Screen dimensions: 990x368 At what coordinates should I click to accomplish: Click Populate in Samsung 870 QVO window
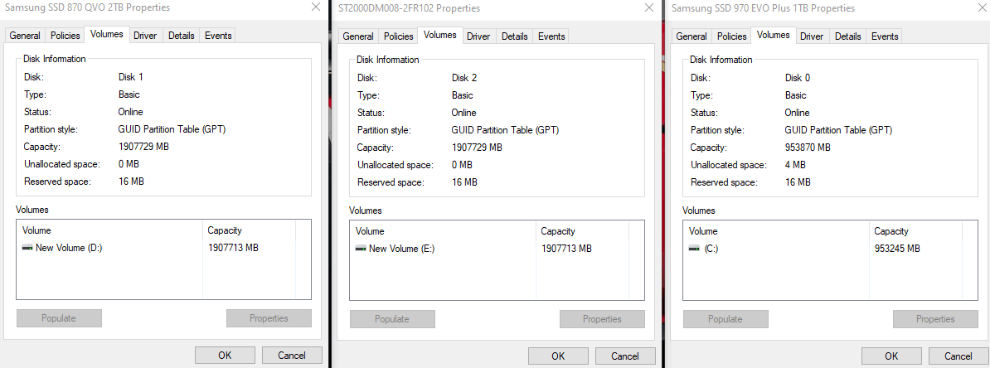(59, 318)
